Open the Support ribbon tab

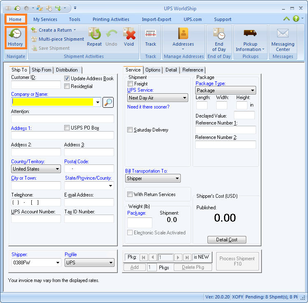tap(223, 19)
